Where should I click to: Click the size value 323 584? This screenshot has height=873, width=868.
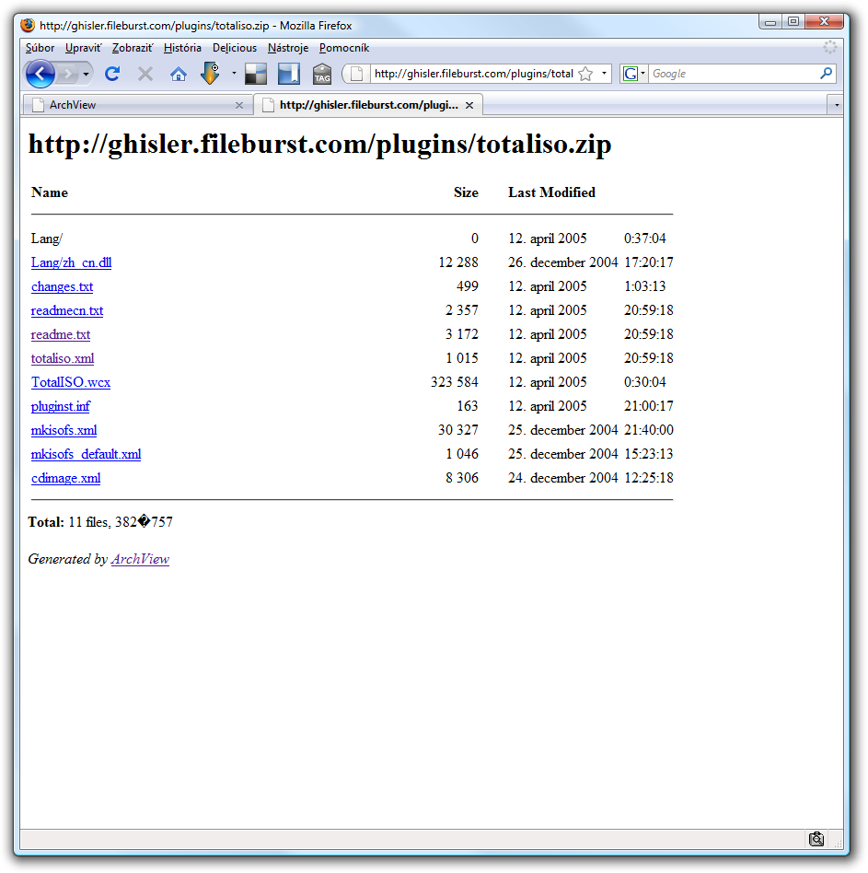point(454,382)
